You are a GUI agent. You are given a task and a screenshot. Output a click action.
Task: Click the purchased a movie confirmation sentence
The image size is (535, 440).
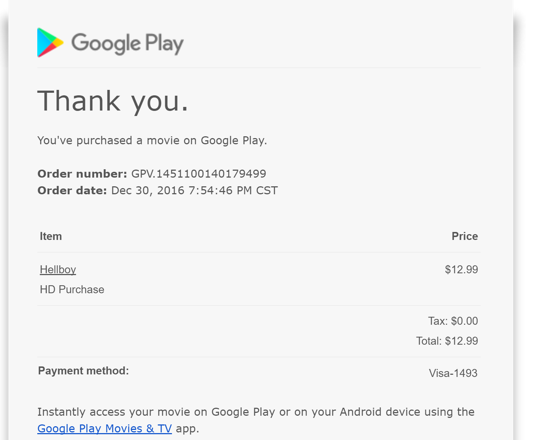coord(152,141)
